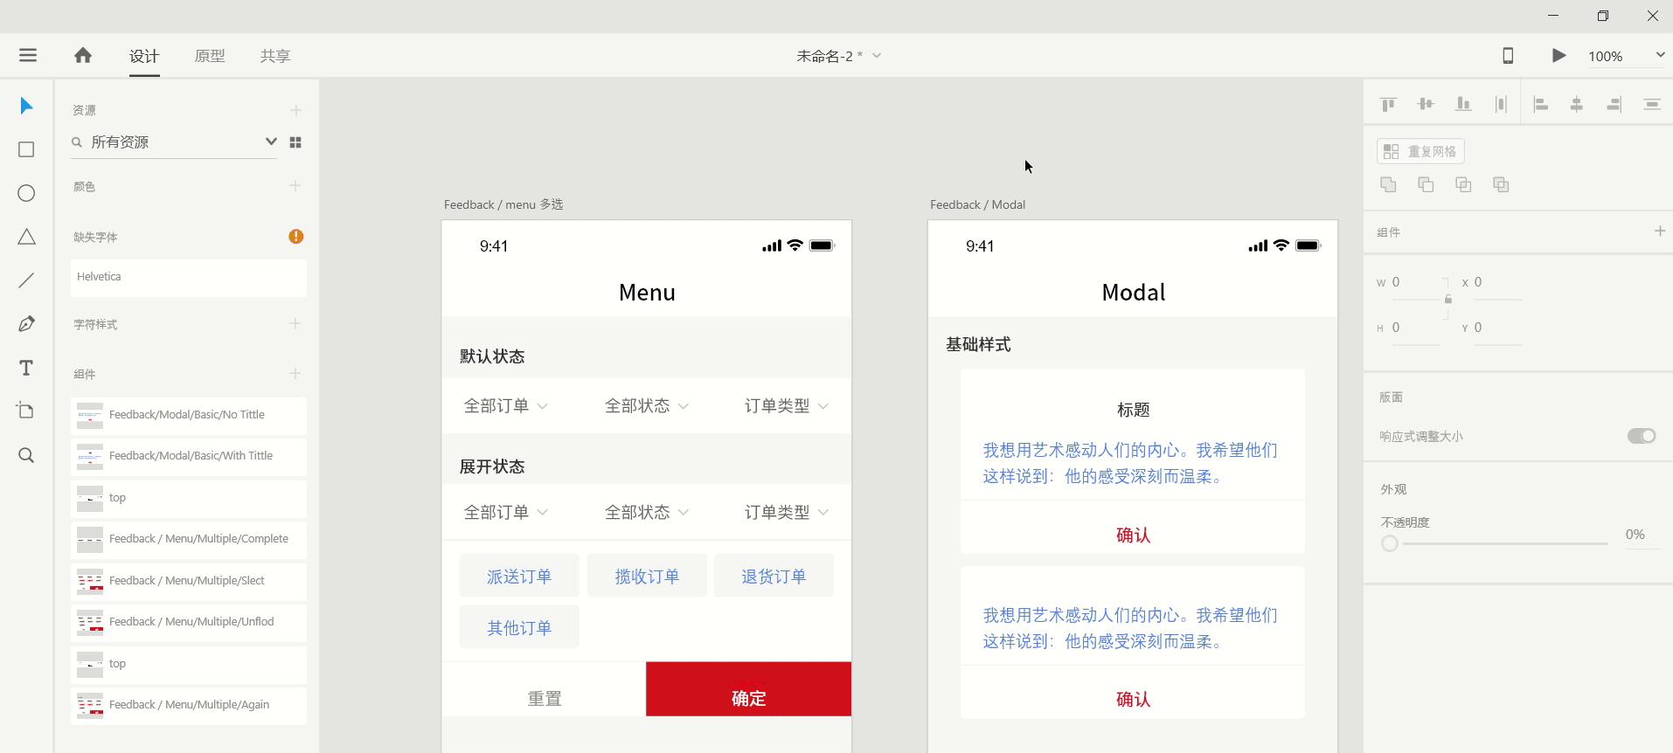This screenshot has height=753, width=1673.
Task: Click the 重置 button
Action: 544,689
